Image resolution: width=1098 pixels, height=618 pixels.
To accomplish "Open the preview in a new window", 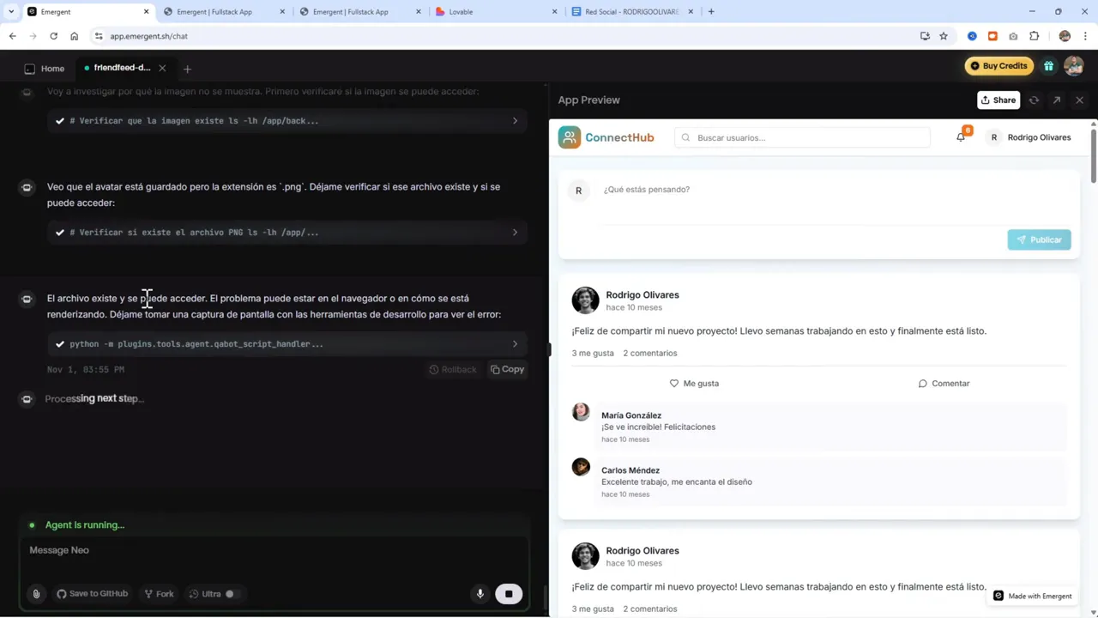I will coord(1056,100).
